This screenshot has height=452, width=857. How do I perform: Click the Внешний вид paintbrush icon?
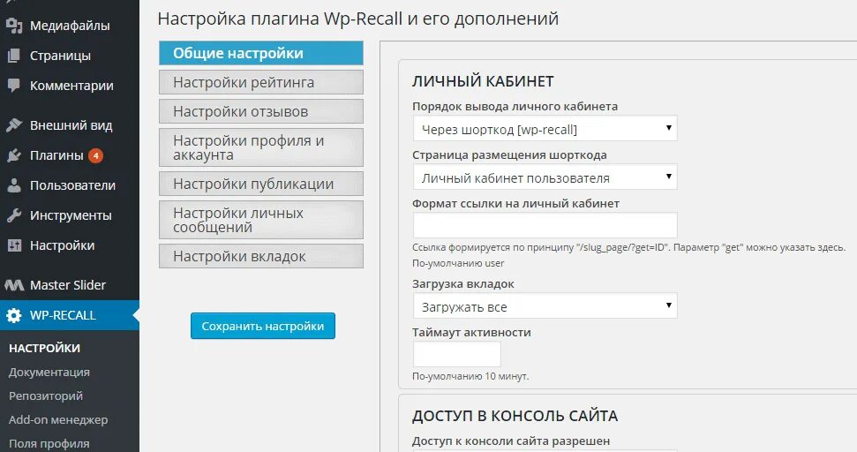pos(14,125)
